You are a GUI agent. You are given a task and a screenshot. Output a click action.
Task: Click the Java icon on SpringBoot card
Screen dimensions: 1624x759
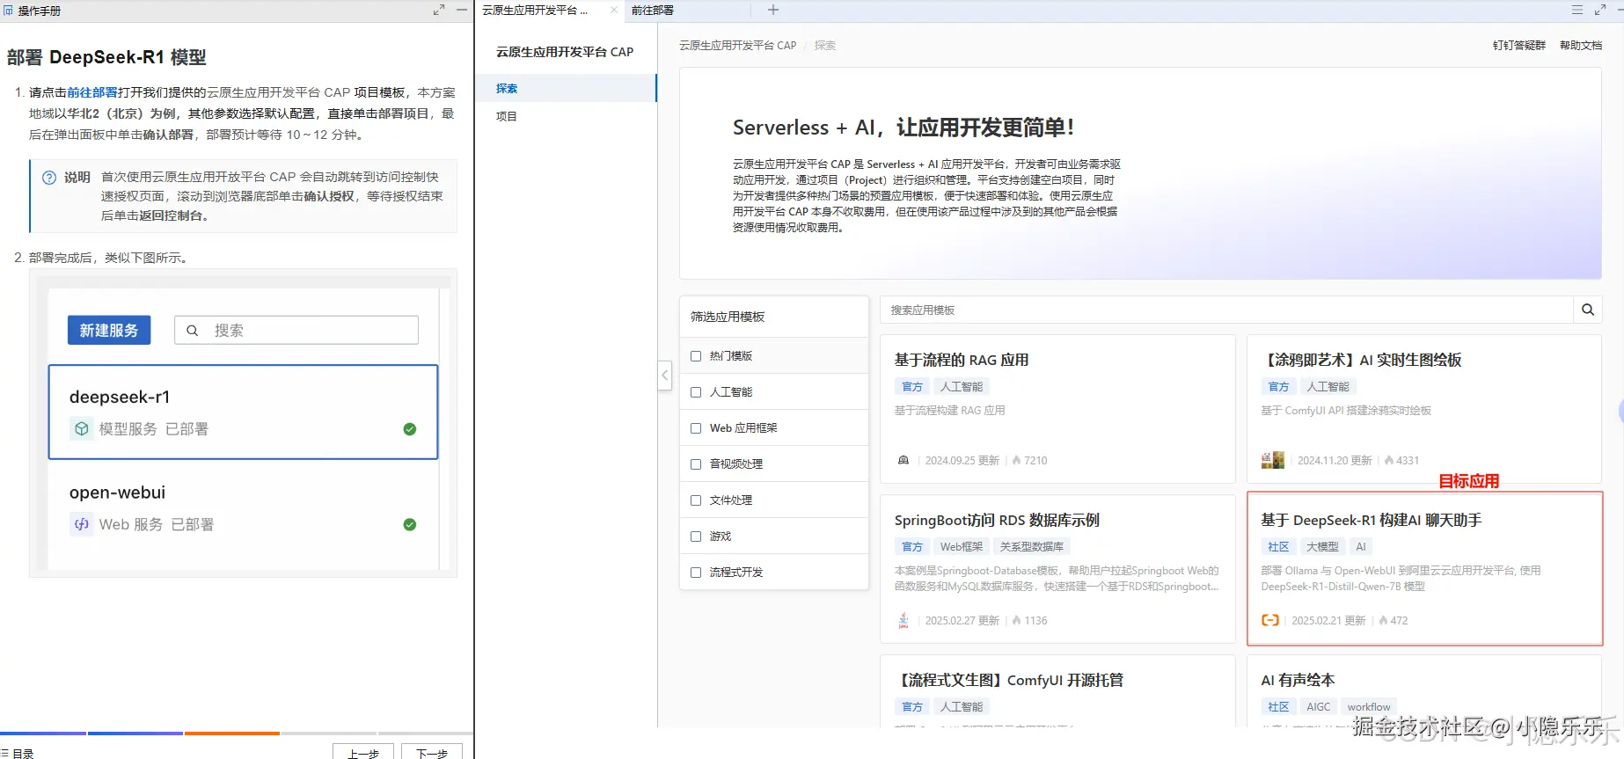(x=903, y=621)
